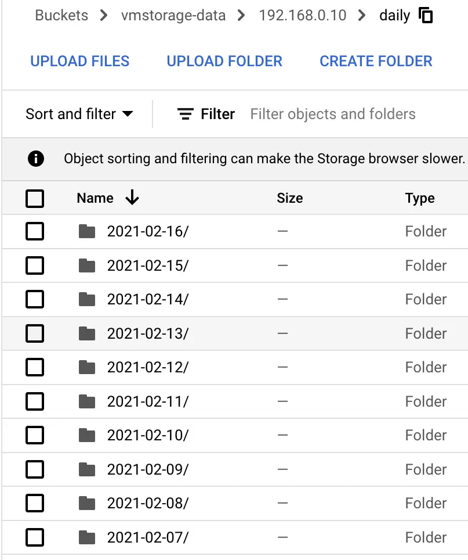Check the box for 2021-02-15 folder
This screenshot has height=560, width=468.
[35, 265]
